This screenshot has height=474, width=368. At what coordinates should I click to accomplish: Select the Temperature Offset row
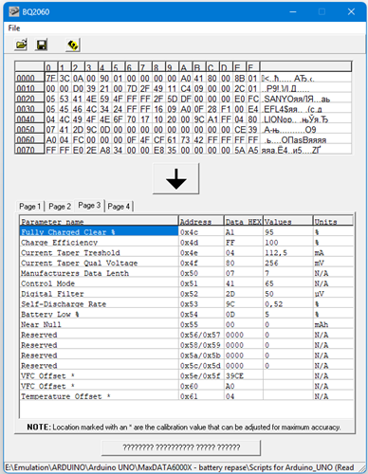point(187,396)
